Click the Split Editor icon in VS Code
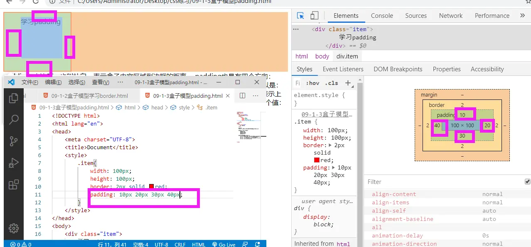Screen dimensions: 531x247 [242, 96]
